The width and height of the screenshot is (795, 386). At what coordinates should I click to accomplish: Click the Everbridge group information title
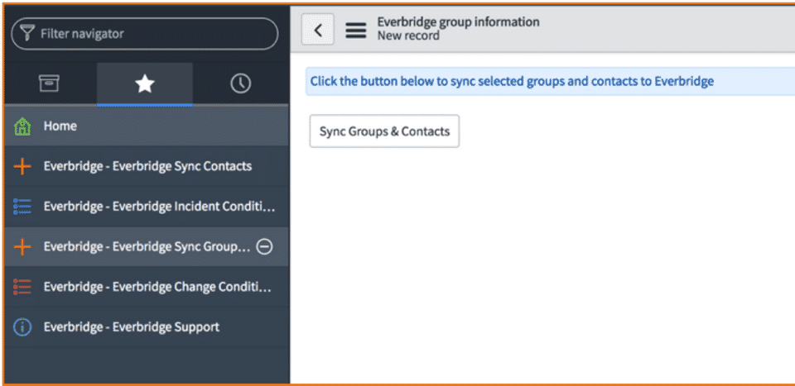pos(458,21)
